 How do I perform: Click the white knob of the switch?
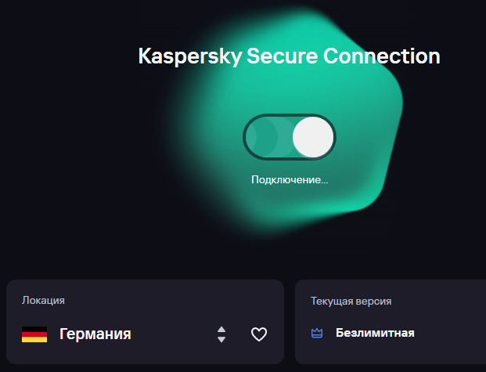(313, 137)
